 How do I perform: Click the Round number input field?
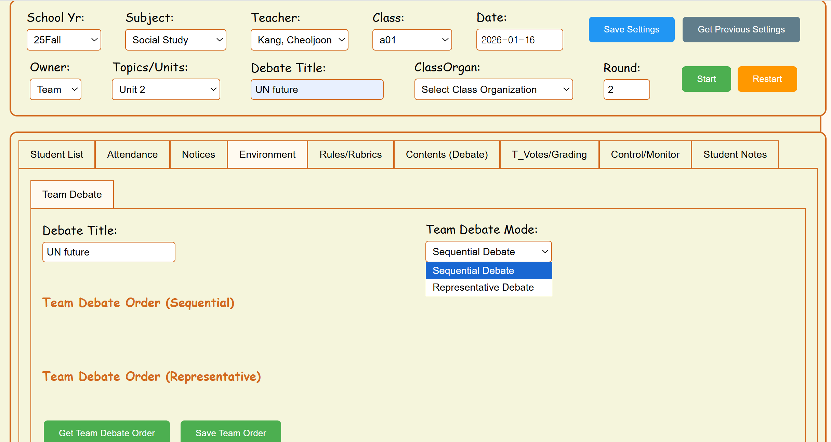[x=626, y=89]
